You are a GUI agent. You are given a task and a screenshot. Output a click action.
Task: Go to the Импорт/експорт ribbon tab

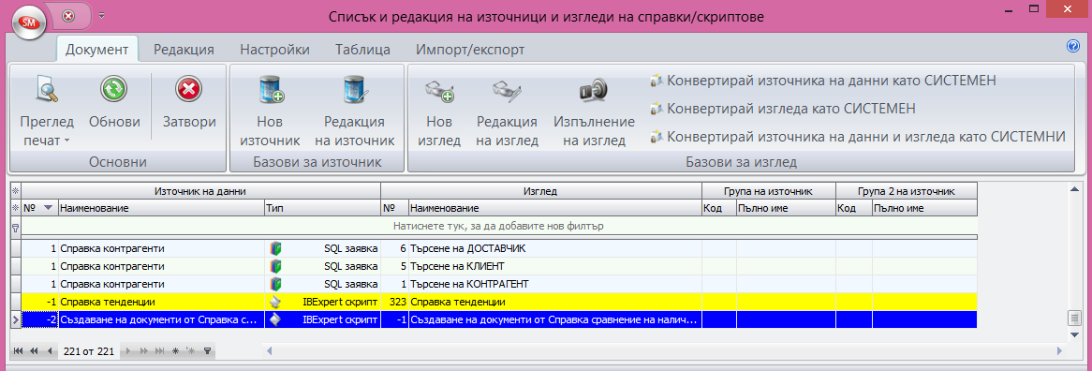point(470,50)
